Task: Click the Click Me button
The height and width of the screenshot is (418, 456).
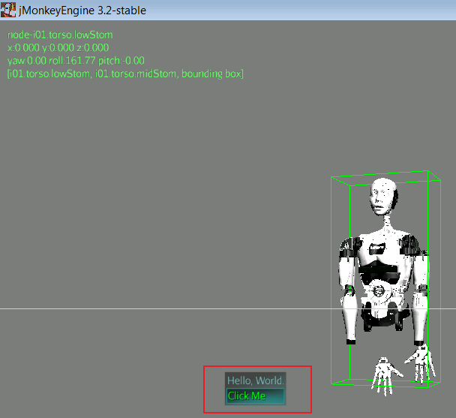Action: 255,396
